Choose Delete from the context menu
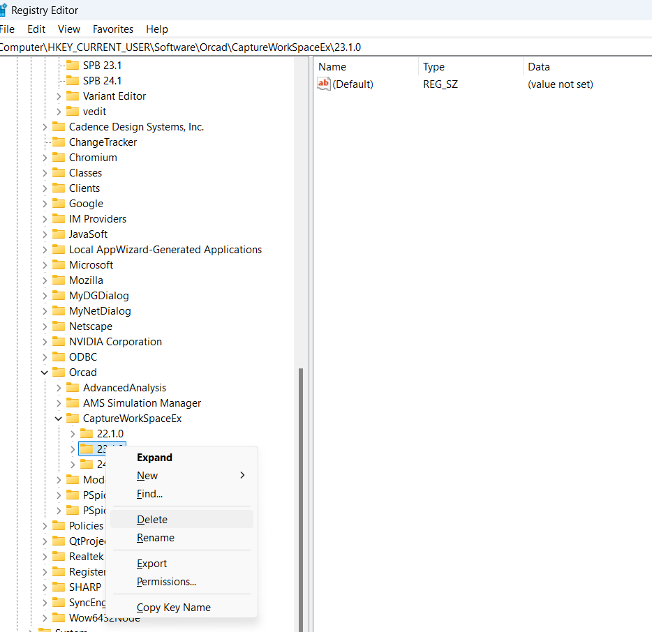 point(152,520)
